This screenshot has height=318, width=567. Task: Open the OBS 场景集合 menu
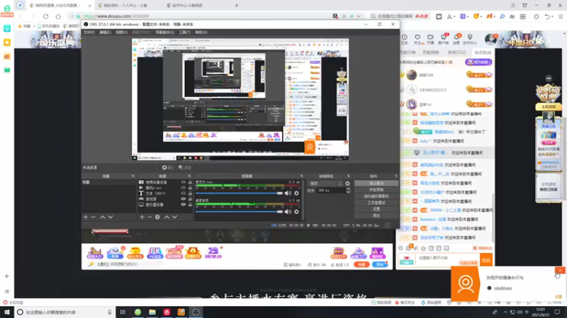[165, 33]
